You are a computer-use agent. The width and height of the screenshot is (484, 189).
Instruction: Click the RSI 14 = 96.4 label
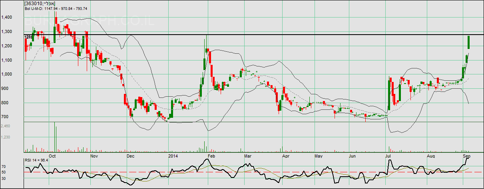point(36,160)
